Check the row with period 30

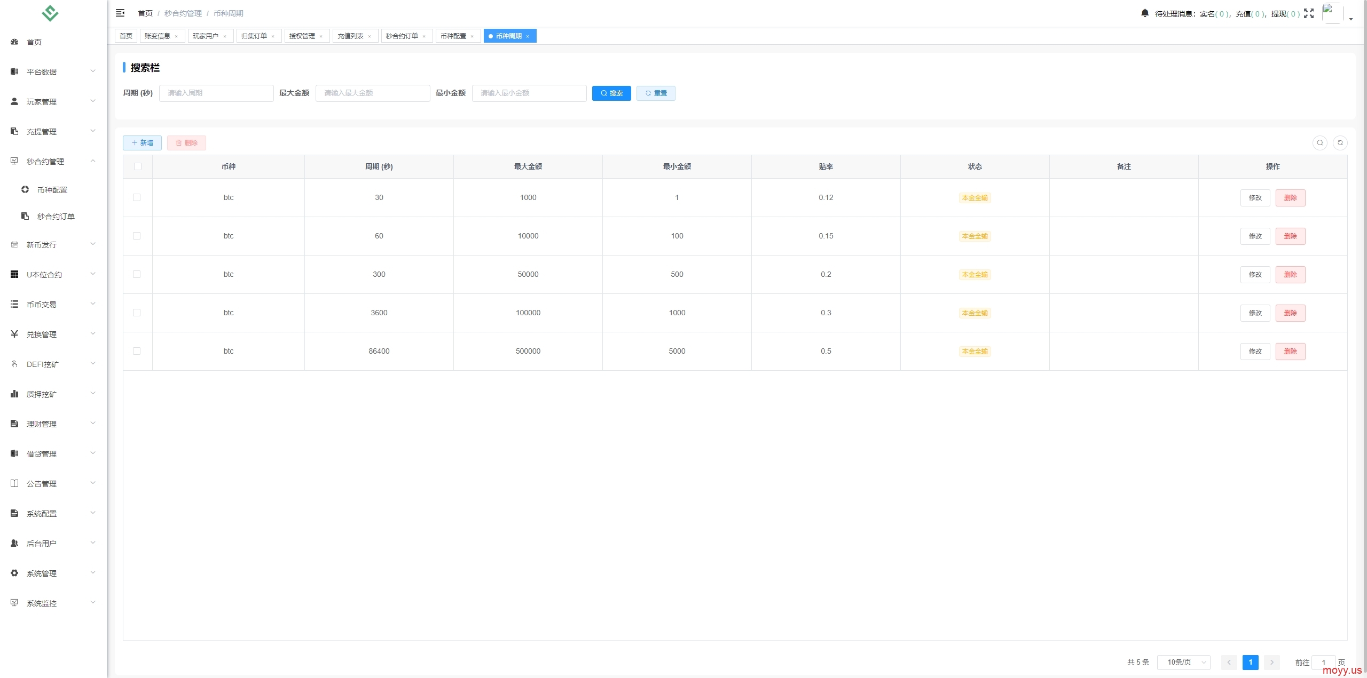tap(137, 197)
